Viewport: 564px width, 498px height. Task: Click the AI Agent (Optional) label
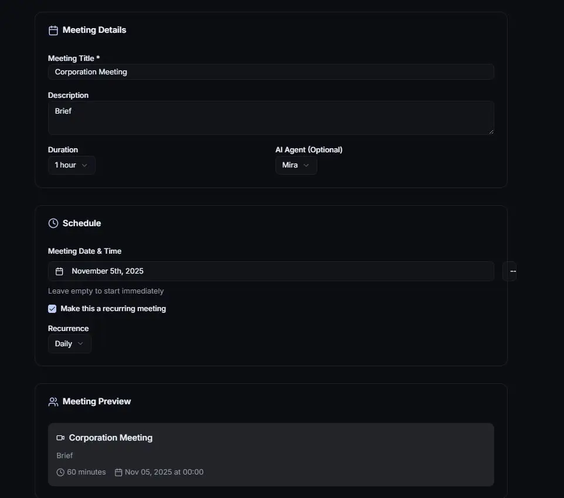309,150
